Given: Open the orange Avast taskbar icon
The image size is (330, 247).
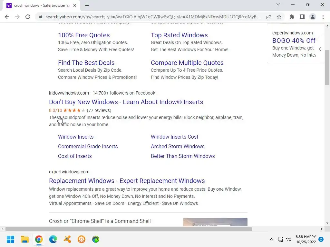Looking at the screenshot, I should pyautogui.click(x=67, y=239).
